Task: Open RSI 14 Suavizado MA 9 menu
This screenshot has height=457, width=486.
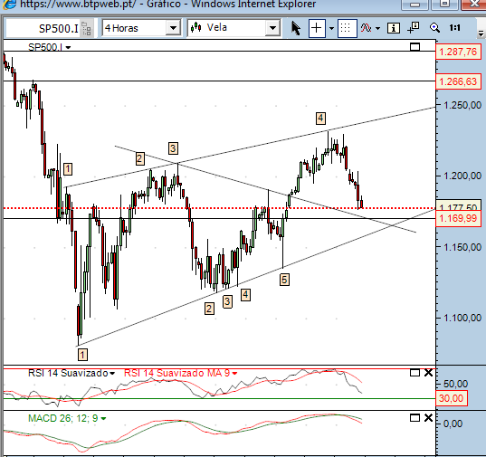Action: [234, 374]
